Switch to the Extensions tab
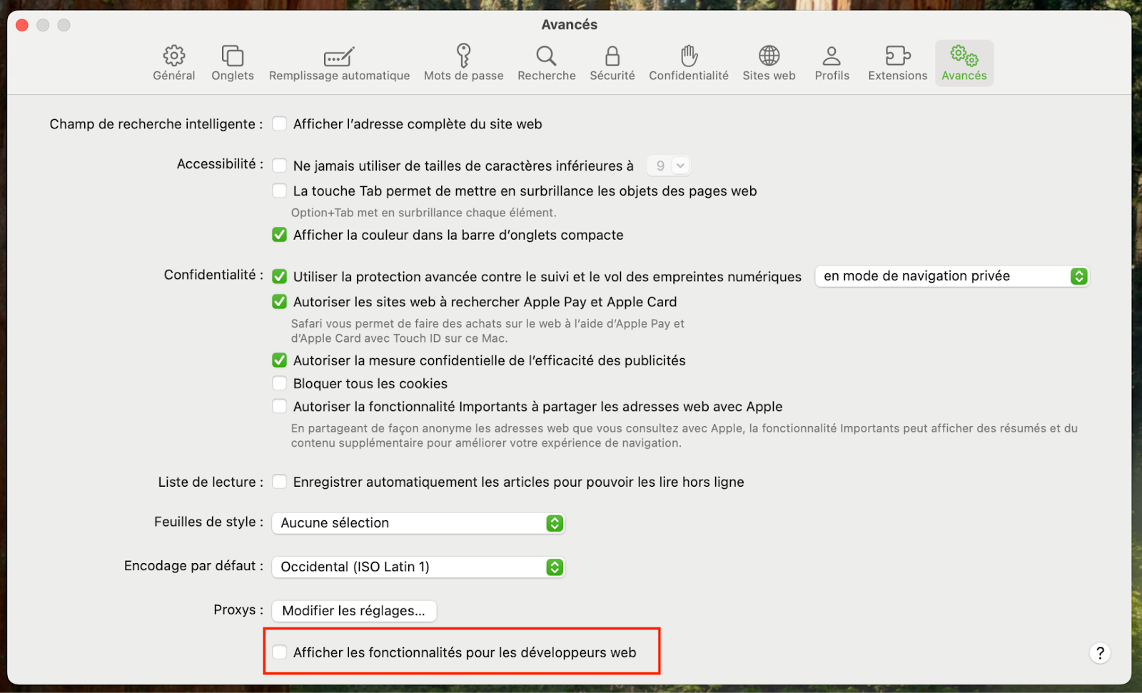 (x=897, y=63)
